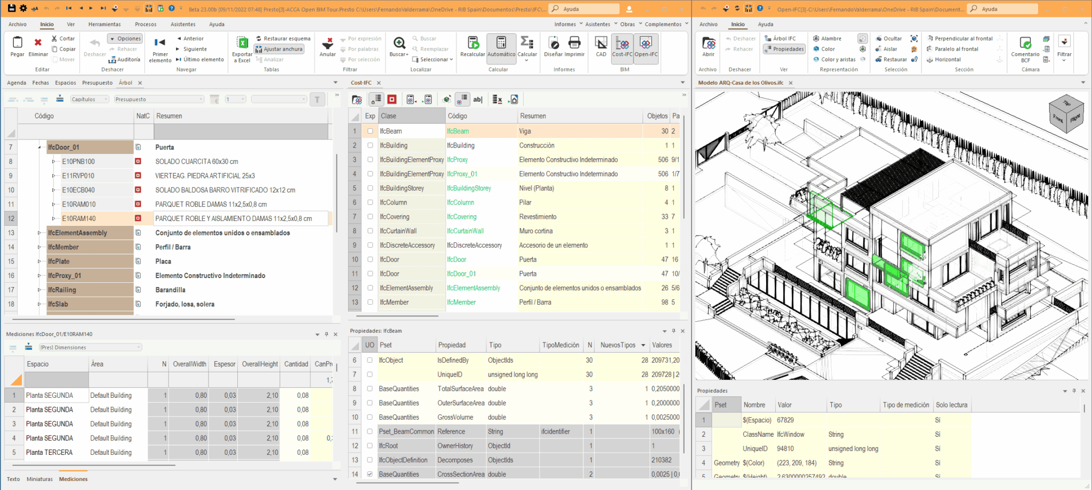Uncheck the BaseQuantities CrossSectionArea checkbox

point(370,473)
